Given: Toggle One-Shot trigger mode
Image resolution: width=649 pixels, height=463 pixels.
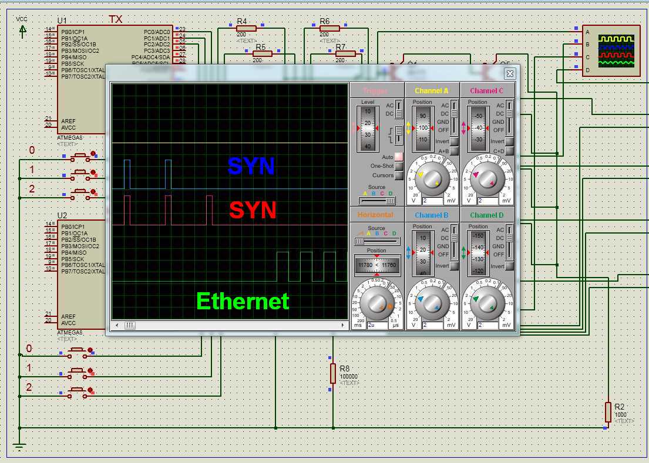Looking at the screenshot, I should coord(399,166).
